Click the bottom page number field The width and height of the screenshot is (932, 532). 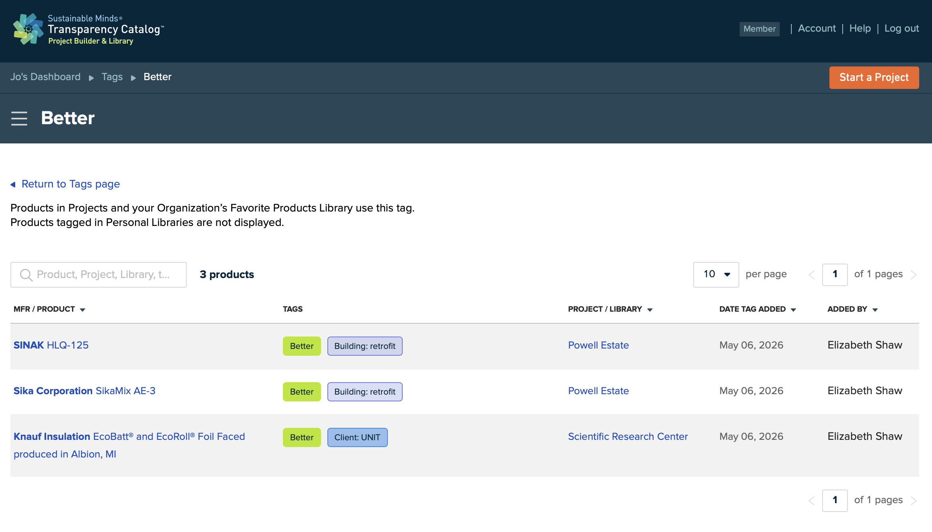[835, 501]
